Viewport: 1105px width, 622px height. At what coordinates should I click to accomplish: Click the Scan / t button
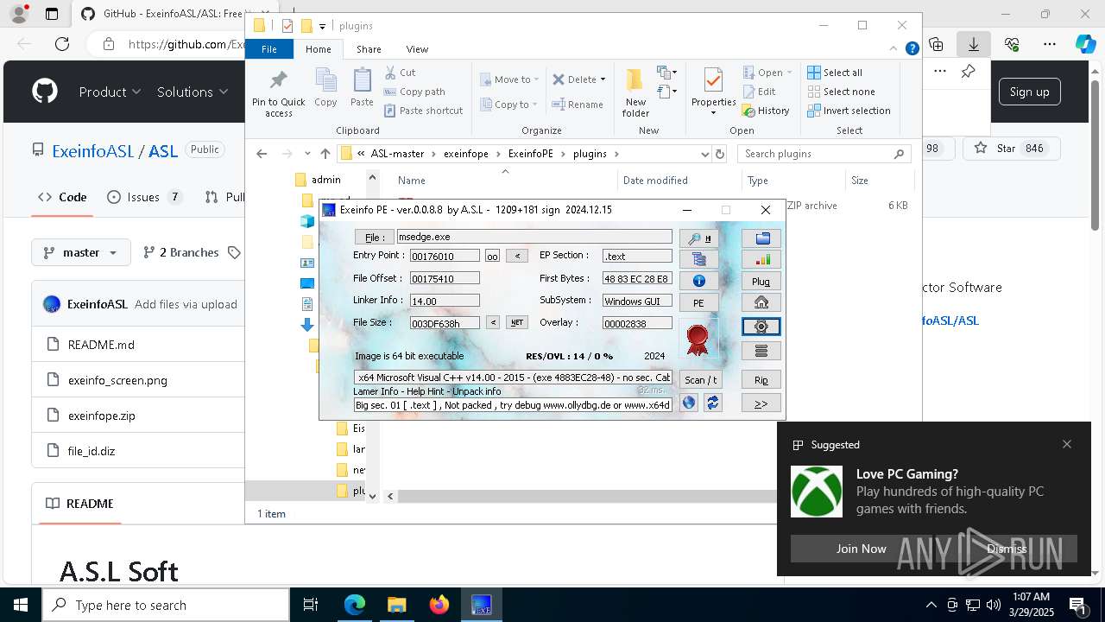[700, 380]
